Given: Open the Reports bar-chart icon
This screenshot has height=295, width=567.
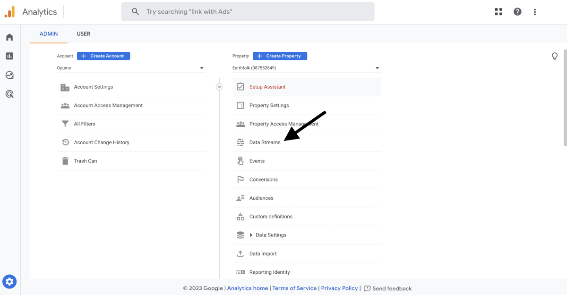Looking at the screenshot, I should point(9,56).
